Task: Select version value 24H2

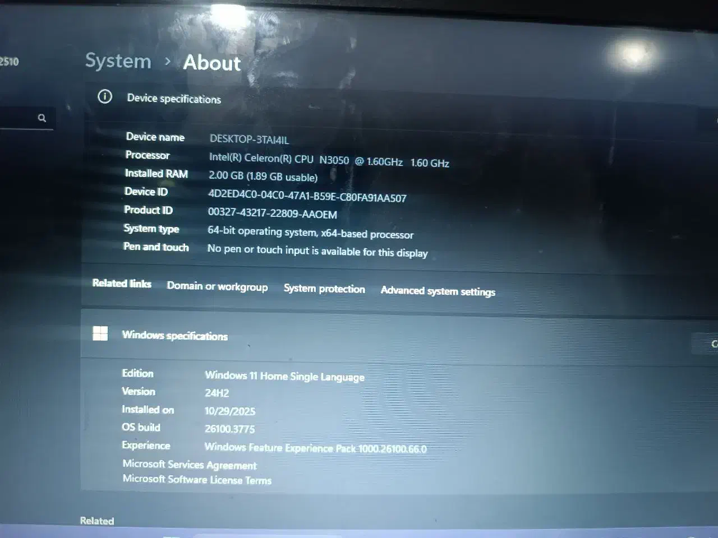Action: (217, 393)
